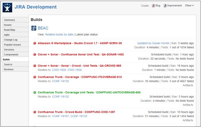Open build CONFFUNC-CWD-1357
Viewport: 201px width, 127px height.
click(100, 112)
